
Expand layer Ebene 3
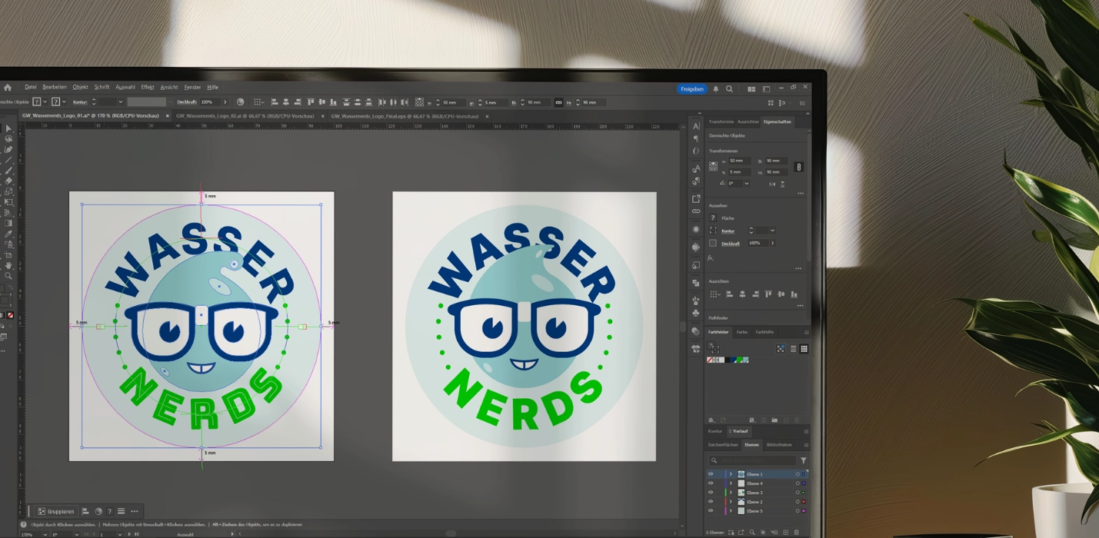click(731, 493)
